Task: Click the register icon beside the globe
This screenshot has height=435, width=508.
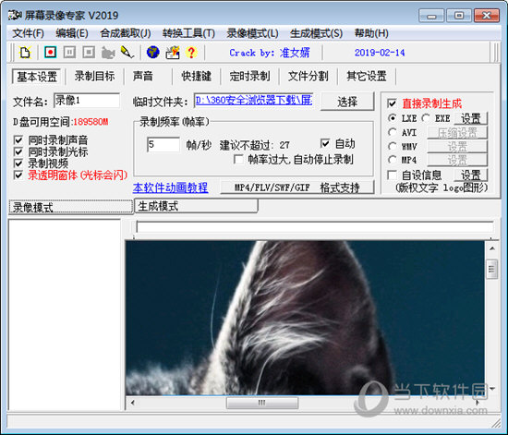Action: click(x=173, y=53)
